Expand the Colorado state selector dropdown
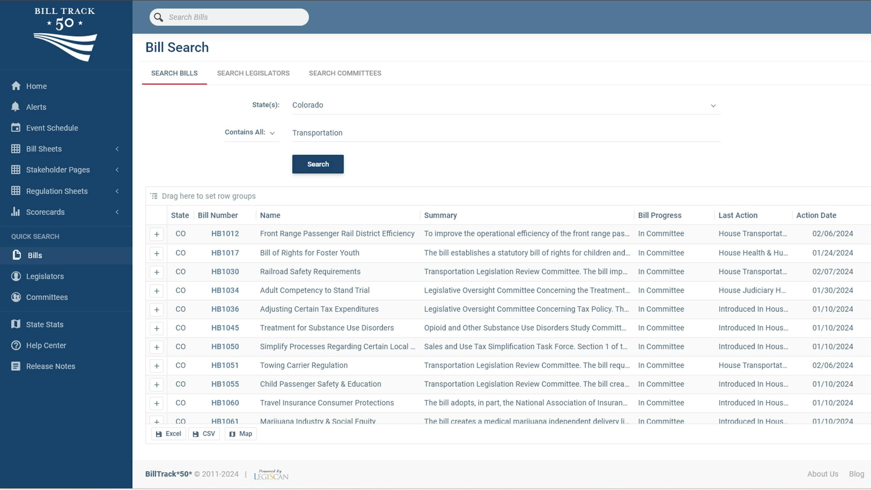Image resolution: width=871 pixels, height=490 pixels. pos(713,105)
